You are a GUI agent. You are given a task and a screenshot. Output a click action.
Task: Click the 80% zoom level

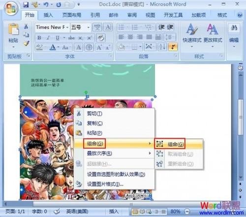tap(175, 212)
